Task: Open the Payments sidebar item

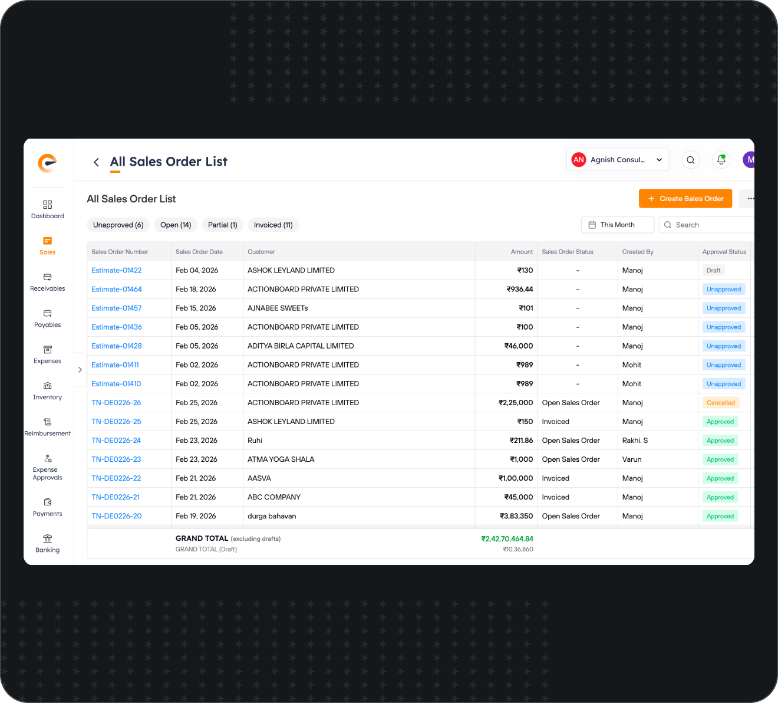Action: 48,507
